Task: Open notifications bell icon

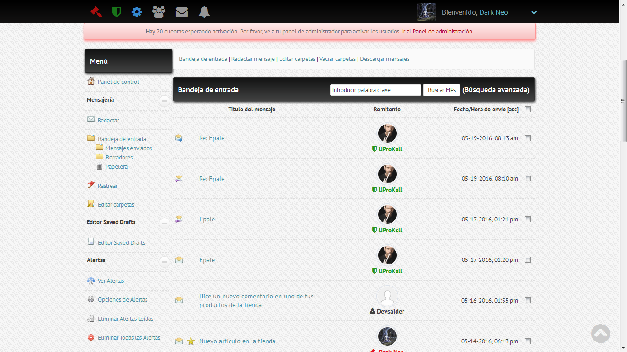Action: click(204, 12)
